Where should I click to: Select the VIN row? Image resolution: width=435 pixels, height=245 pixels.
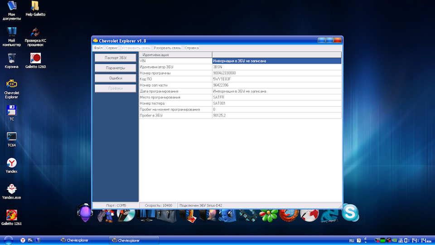240,61
